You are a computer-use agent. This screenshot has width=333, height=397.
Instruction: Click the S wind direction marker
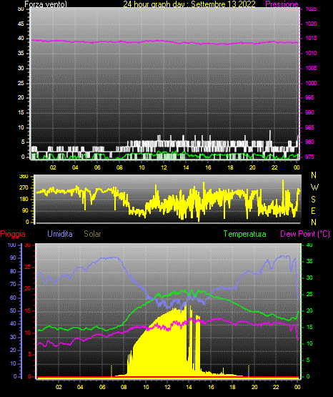click(x=313, y=200)
